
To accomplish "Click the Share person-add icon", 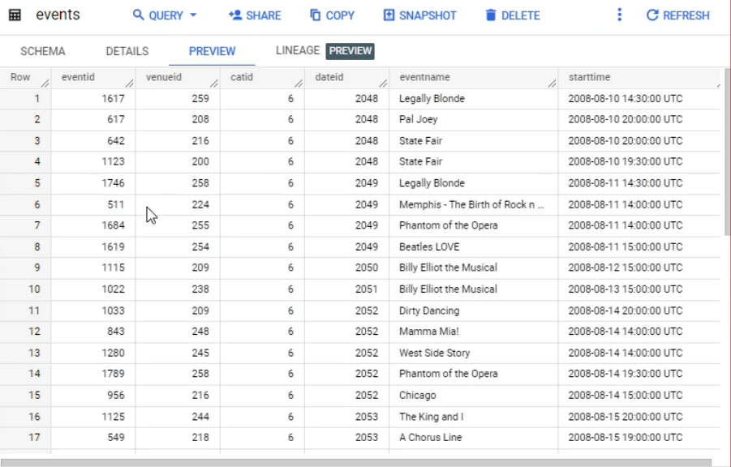I will 235,15.
